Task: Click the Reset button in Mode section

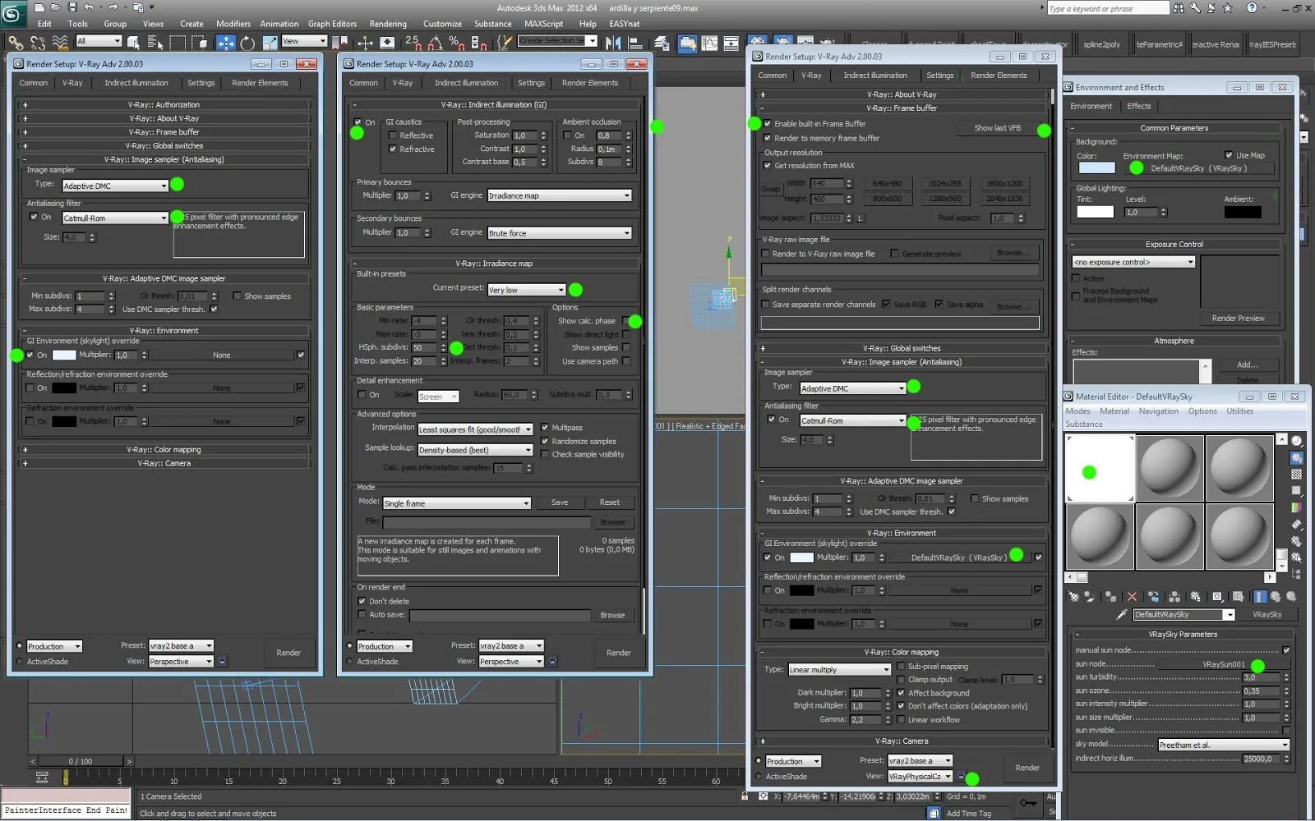Action: coord(610,502)
